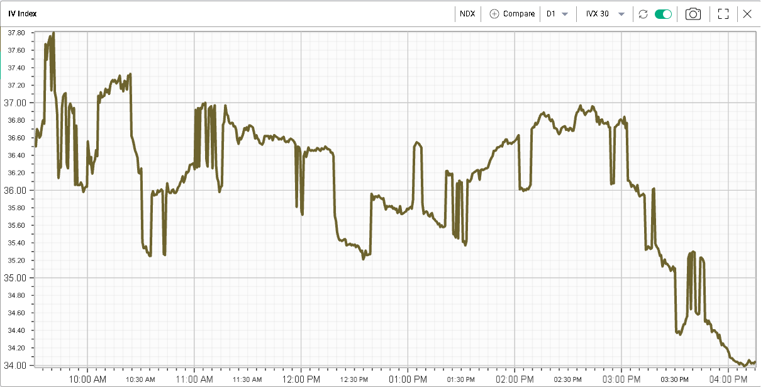763x387 pixels.
Task: Click the 10:30 AM time label
Action: (141, 379)
